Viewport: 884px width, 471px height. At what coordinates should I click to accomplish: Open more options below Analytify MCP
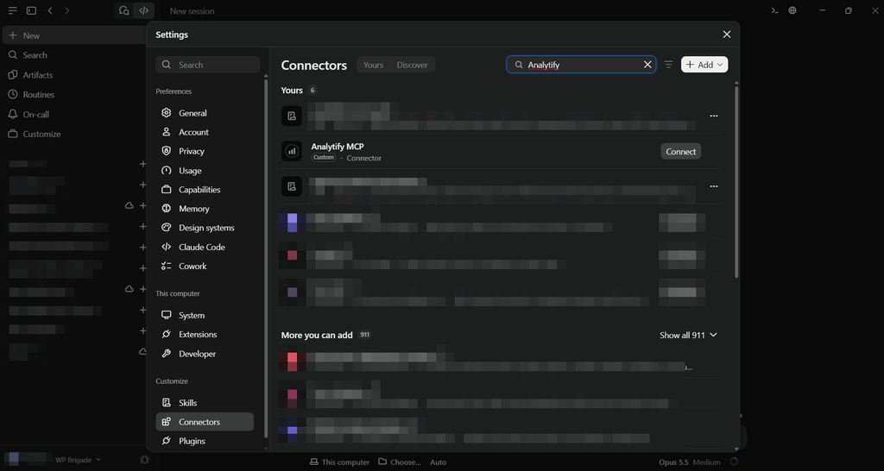coord(714,186)
